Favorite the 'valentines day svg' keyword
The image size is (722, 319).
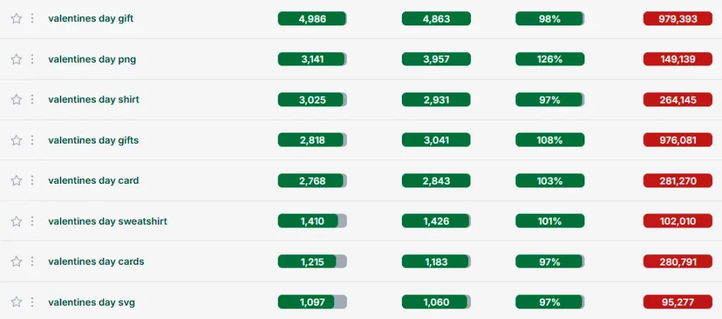tap(16, 302)
